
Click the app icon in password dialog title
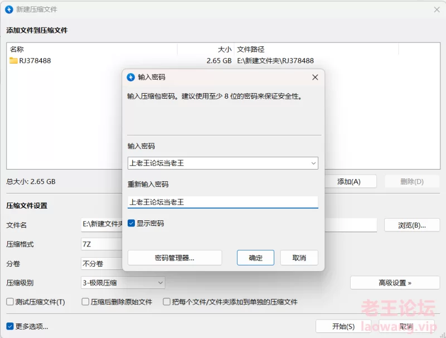(x=130, y=77)
